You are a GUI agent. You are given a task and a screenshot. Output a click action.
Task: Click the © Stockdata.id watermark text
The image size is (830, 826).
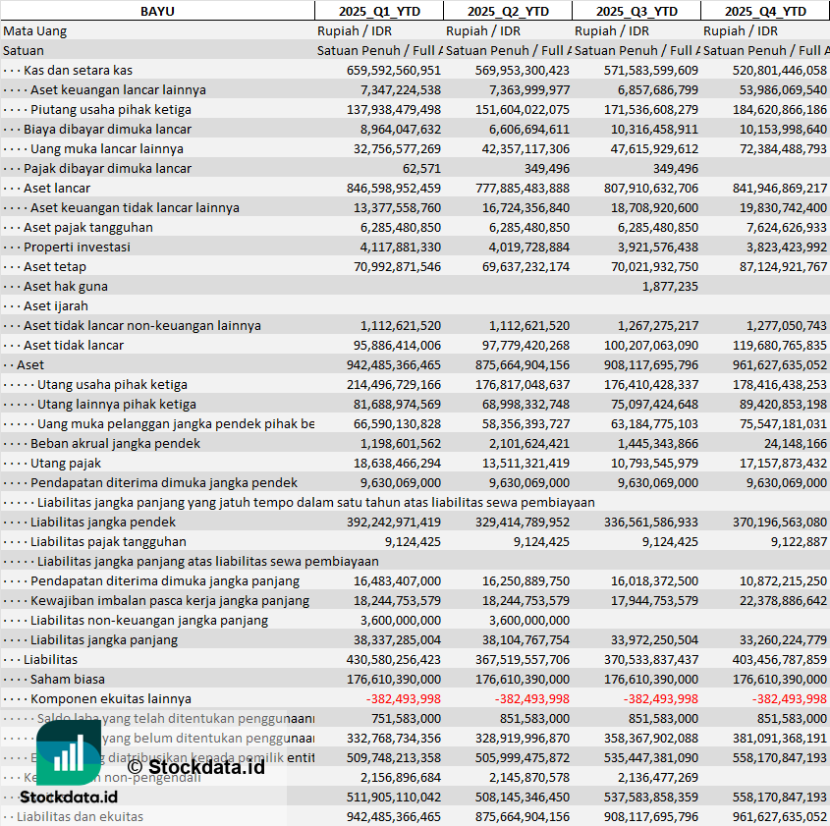click(x=195, y=766)
